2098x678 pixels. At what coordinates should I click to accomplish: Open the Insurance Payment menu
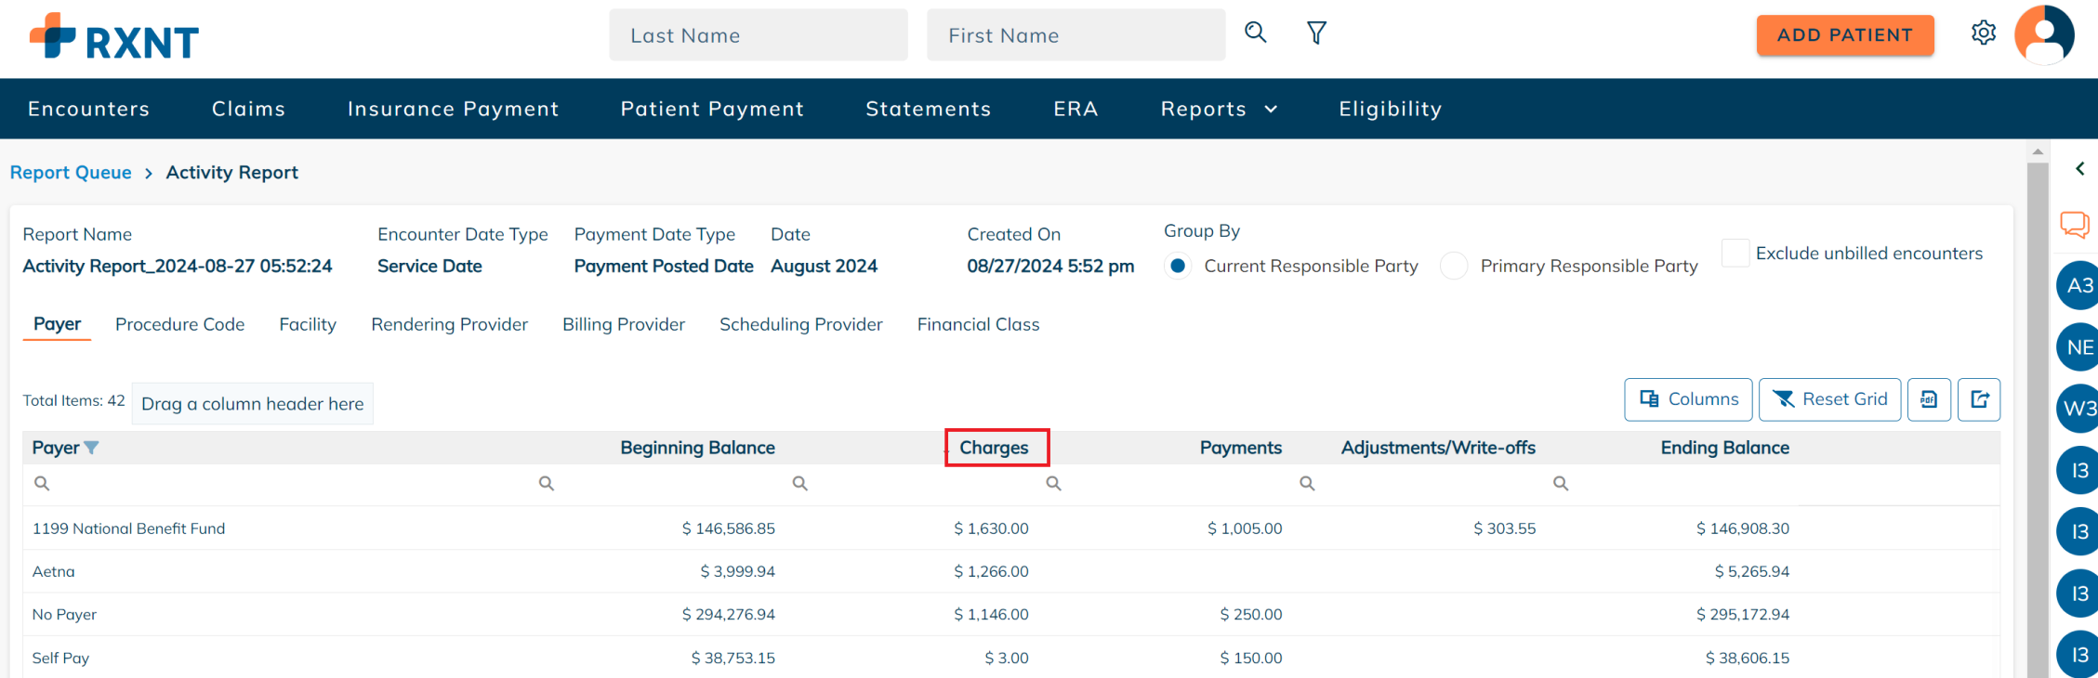453,110
